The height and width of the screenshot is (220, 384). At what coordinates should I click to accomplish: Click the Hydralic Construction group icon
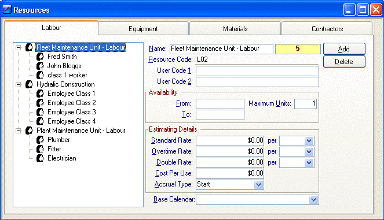(x=29, y=84)
